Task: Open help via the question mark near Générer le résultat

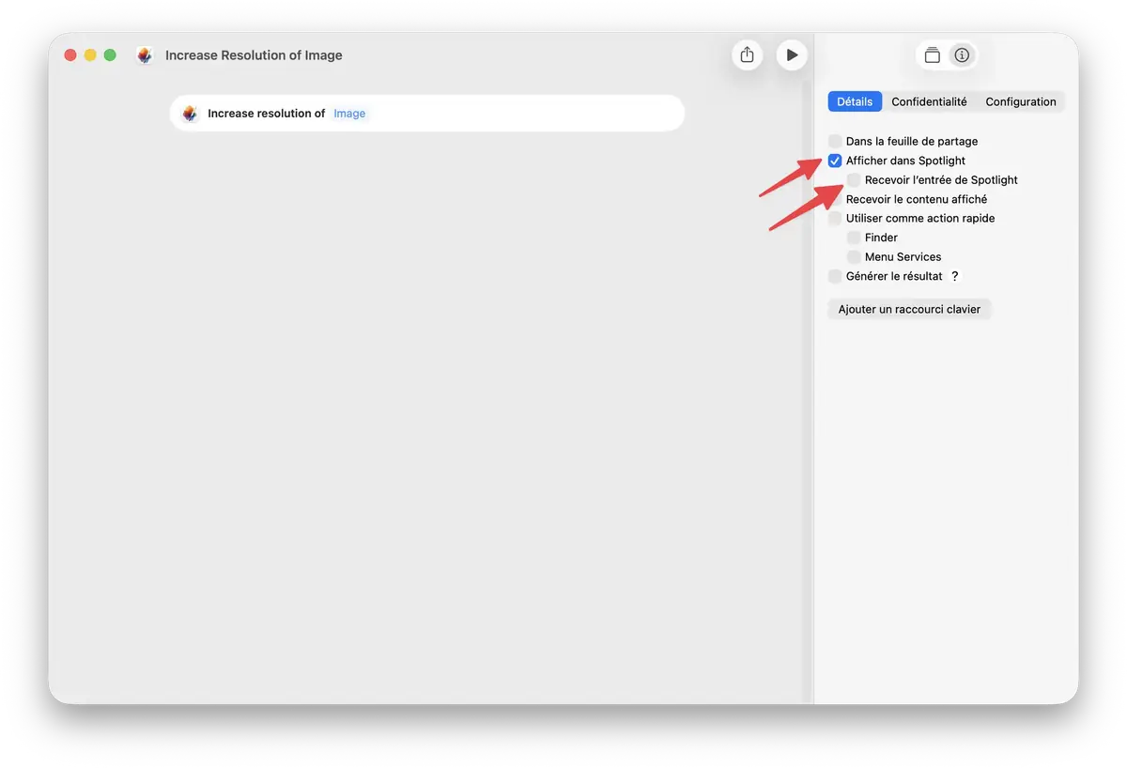Action: (x=955, y=276)
